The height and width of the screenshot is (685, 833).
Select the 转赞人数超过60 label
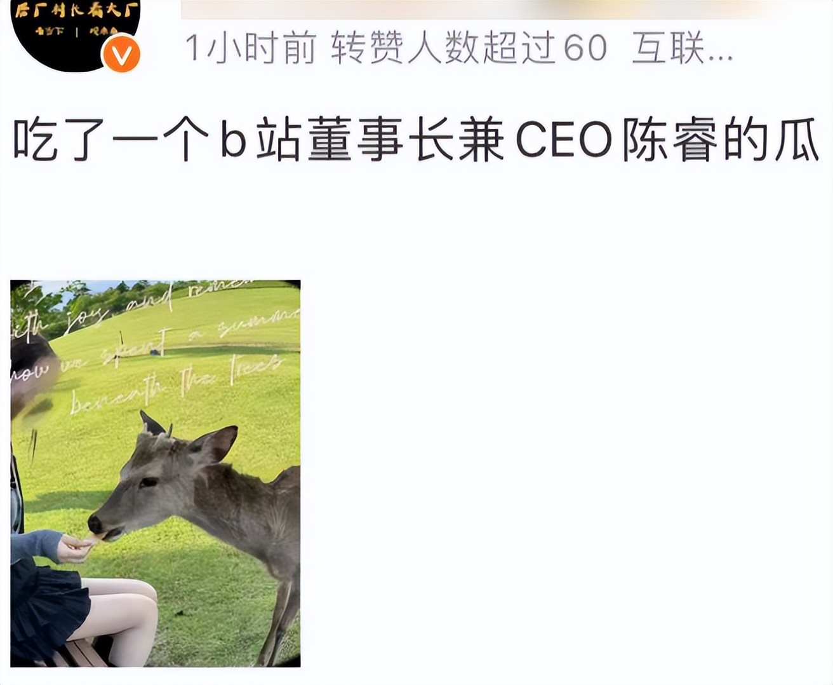click(469, 48)
